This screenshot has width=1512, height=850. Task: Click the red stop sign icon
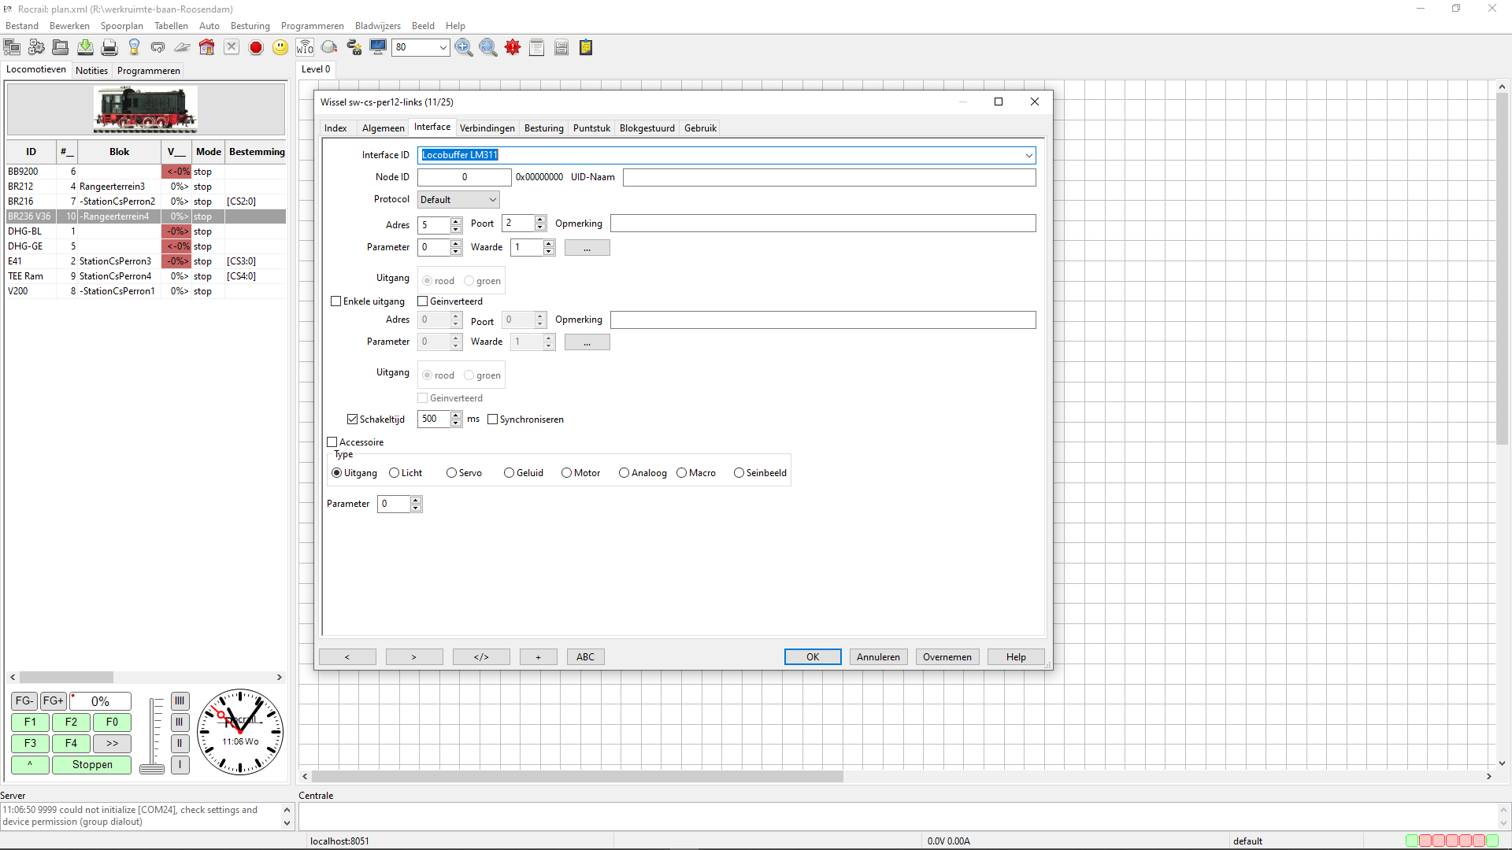click(x=255, y=47)
